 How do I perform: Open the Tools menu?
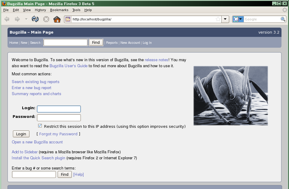click(x=76, y=10)
